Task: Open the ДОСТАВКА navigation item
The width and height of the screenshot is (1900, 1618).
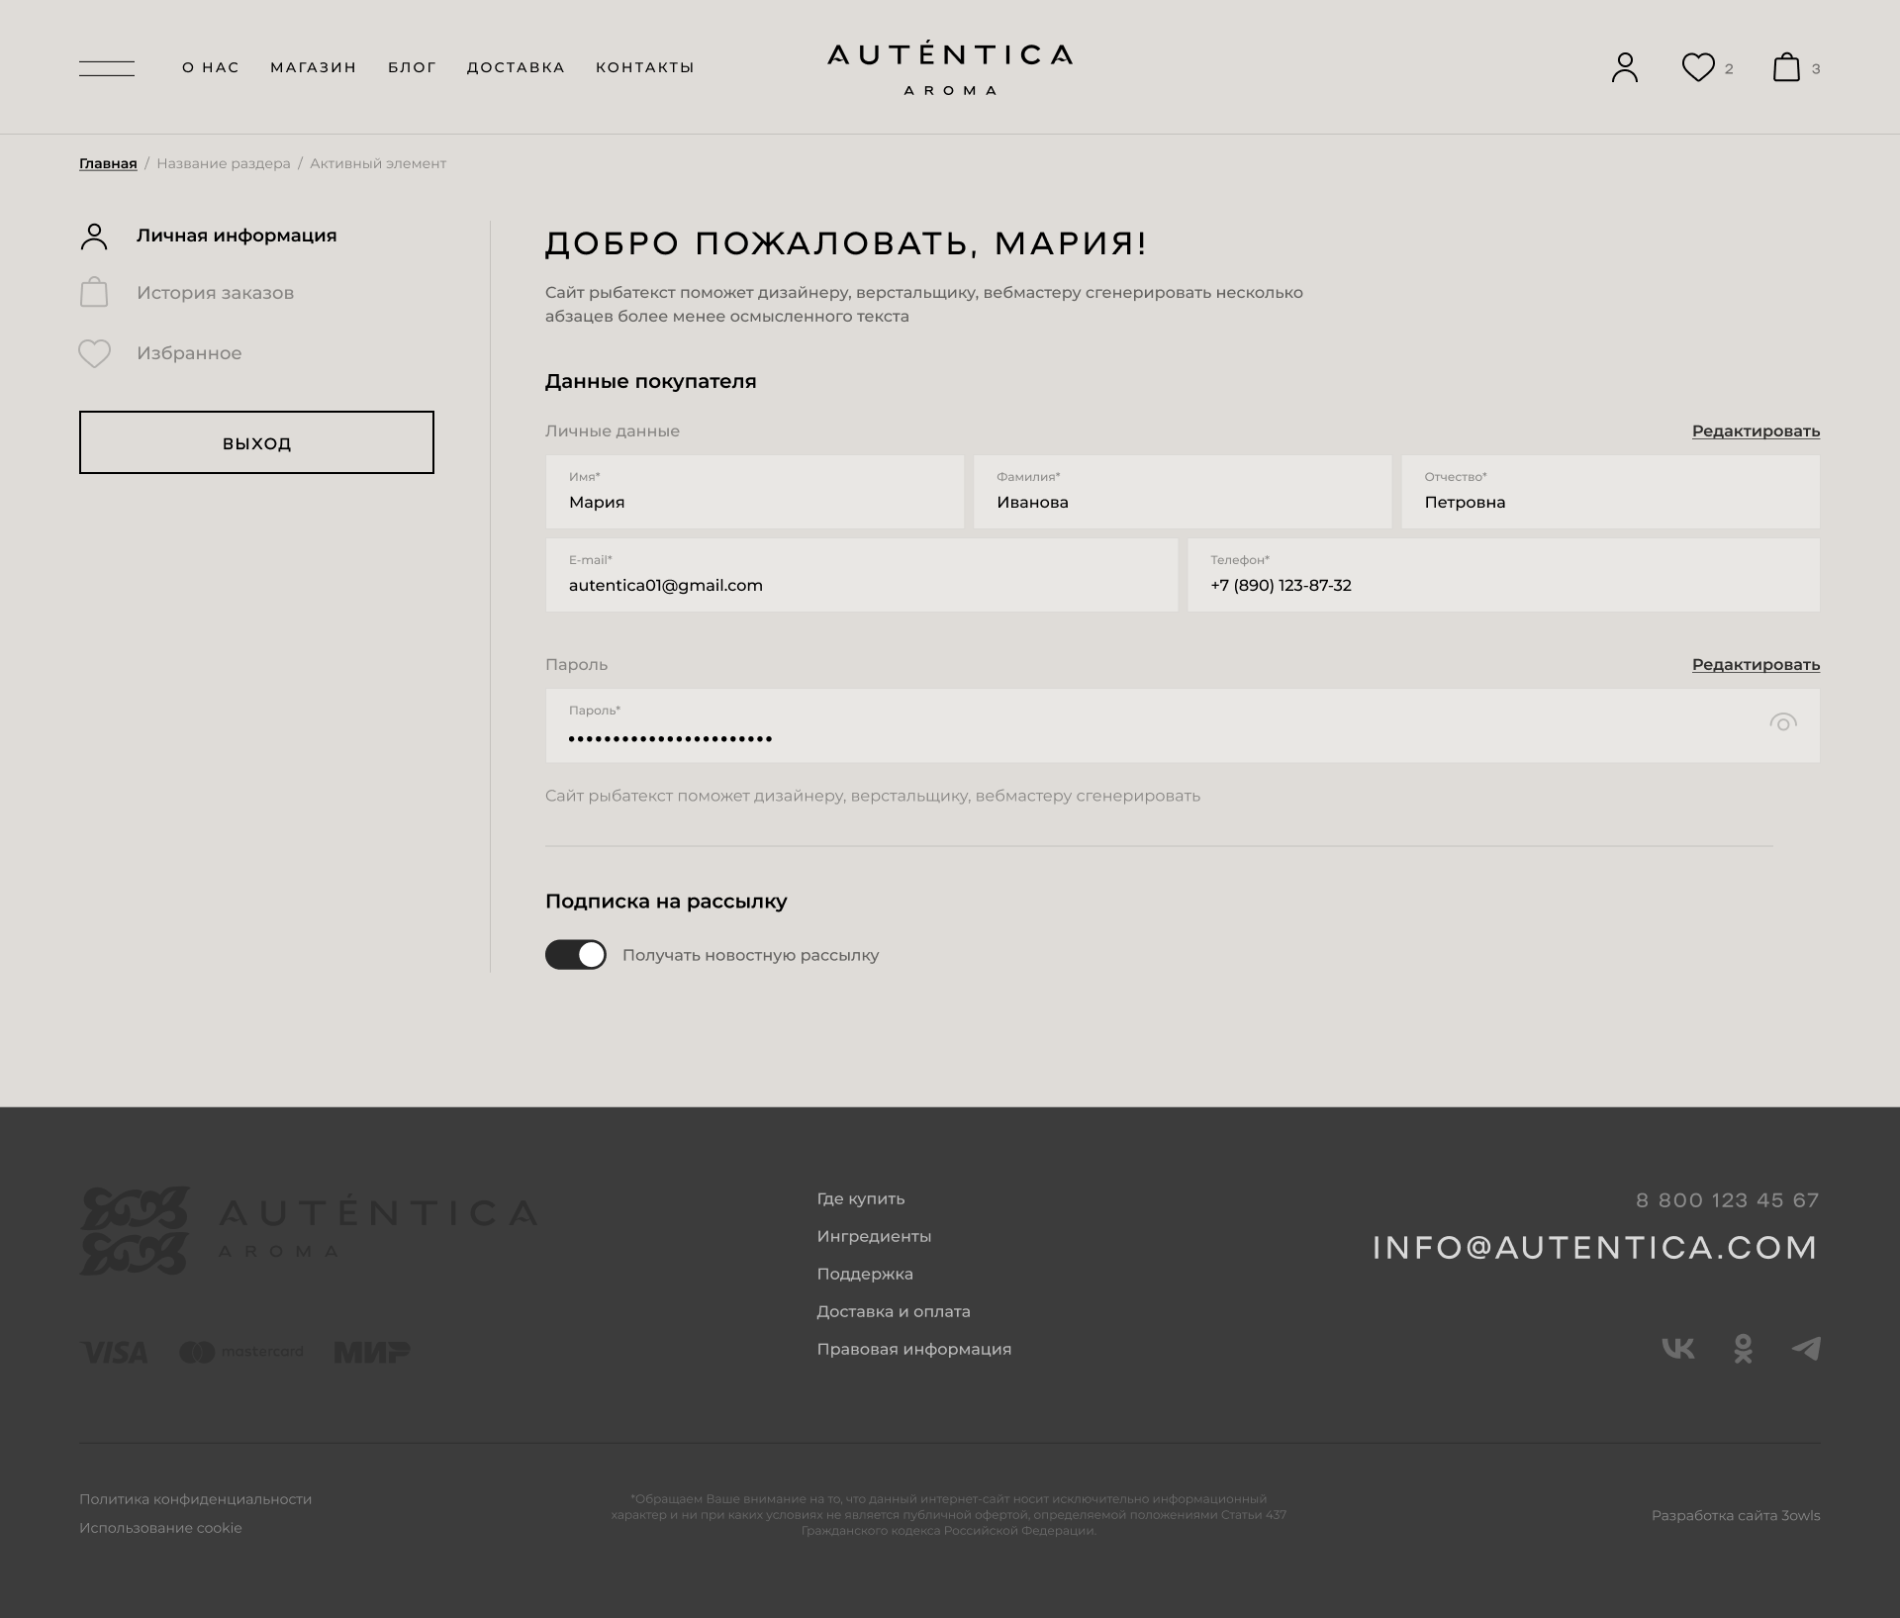Action: pyautogui.click(x=516, y=67)
